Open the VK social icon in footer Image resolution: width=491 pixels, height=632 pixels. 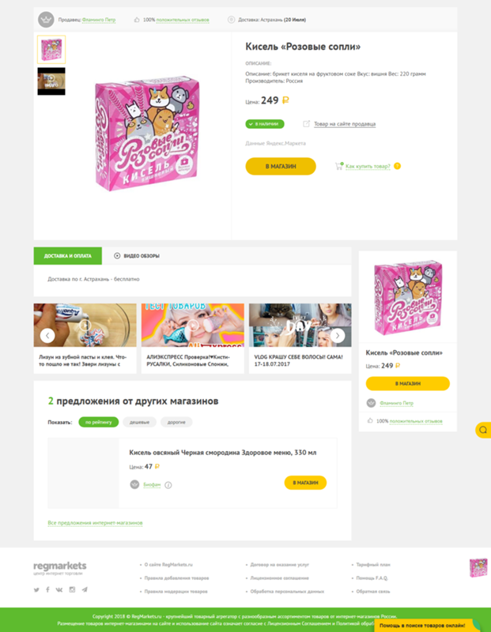coord(59,589)
